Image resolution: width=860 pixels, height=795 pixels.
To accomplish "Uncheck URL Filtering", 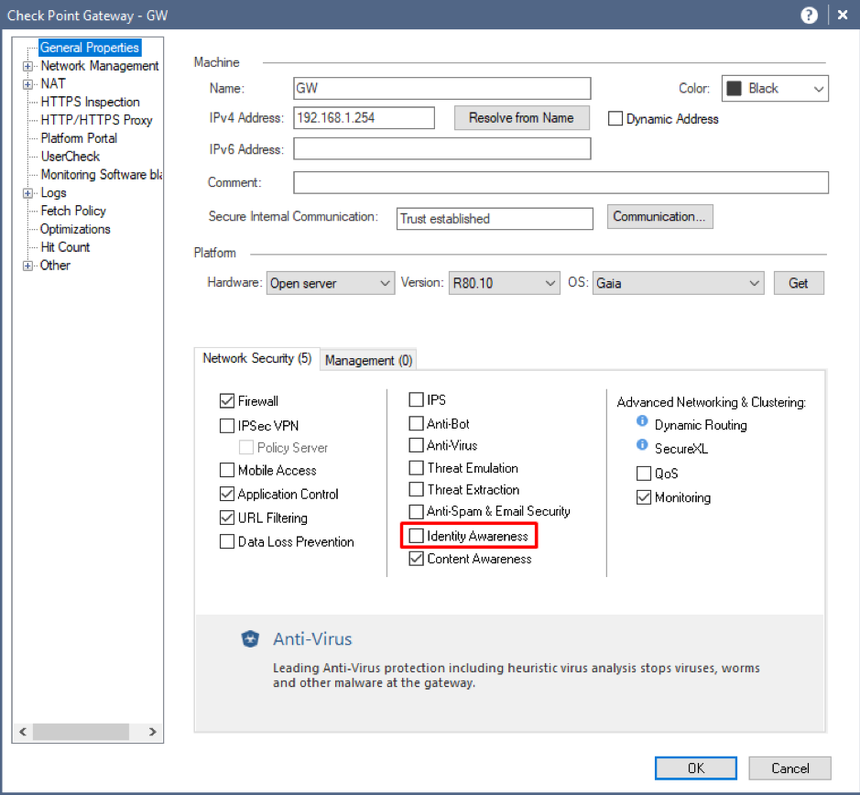I will [x=226, y=517].
